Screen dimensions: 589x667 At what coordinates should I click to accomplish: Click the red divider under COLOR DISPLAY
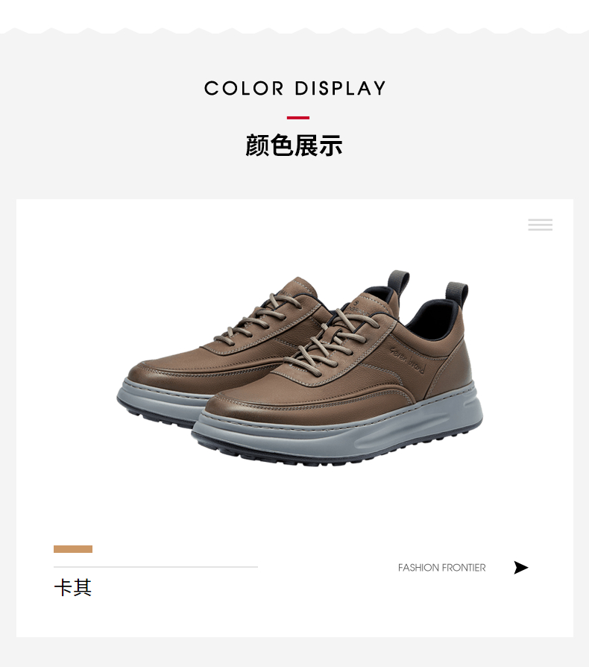point(298,118)
